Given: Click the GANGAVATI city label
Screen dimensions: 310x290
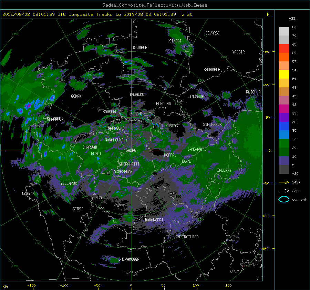Looking at the screenshot, I should click(197, 149).
